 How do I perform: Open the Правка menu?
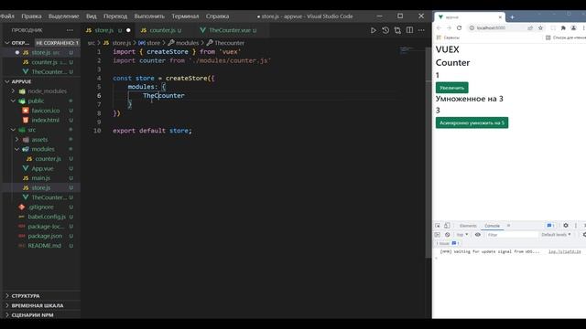31,16
